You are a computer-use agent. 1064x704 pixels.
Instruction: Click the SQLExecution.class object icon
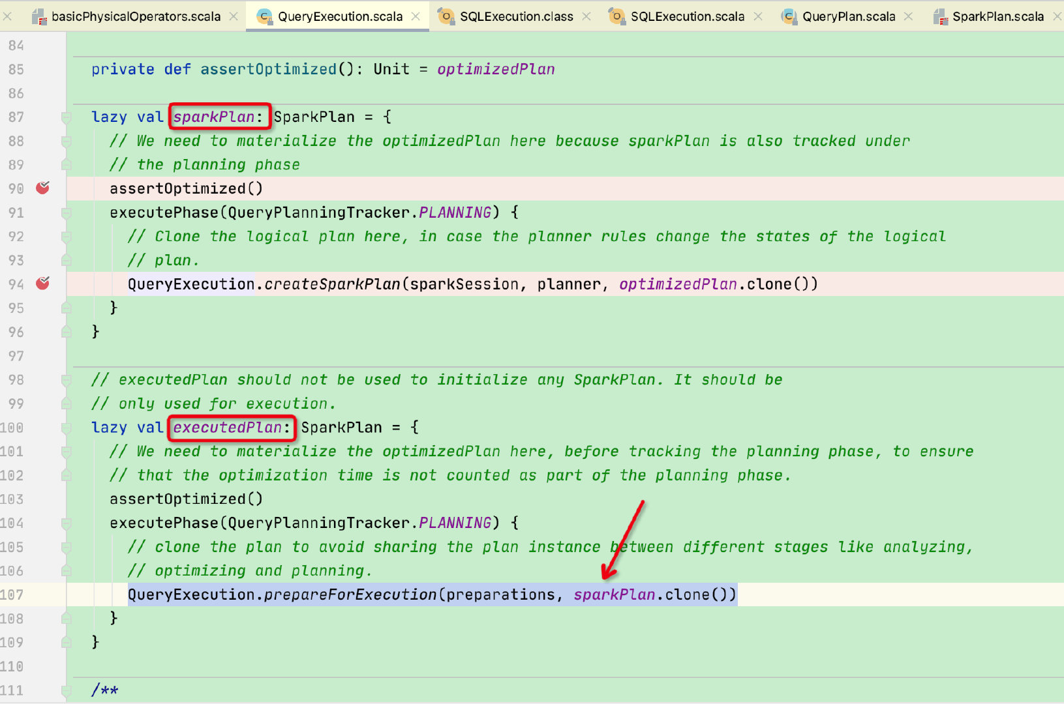[x=446, y=16]
